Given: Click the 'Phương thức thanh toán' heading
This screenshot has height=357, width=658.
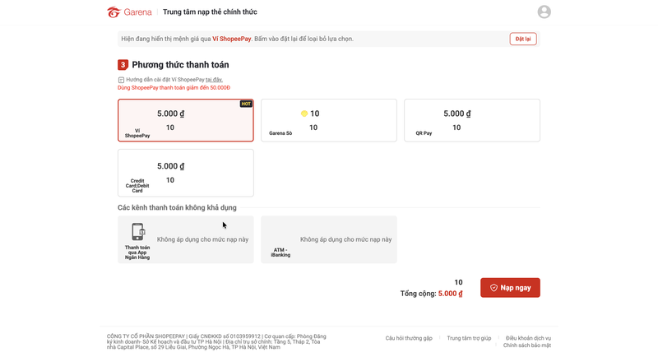Looking at the screenshot, I should coord(180,65).
